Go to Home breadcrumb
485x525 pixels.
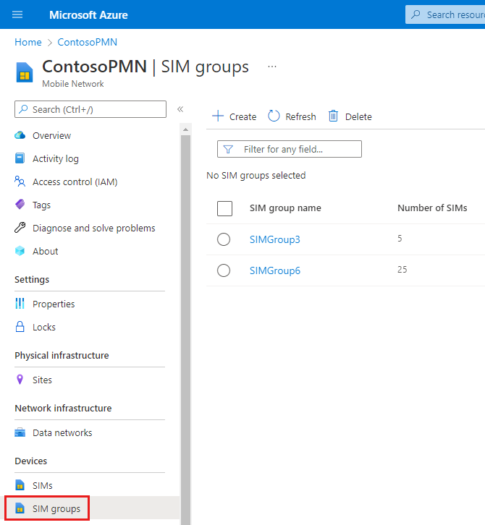tap(28, 42)
